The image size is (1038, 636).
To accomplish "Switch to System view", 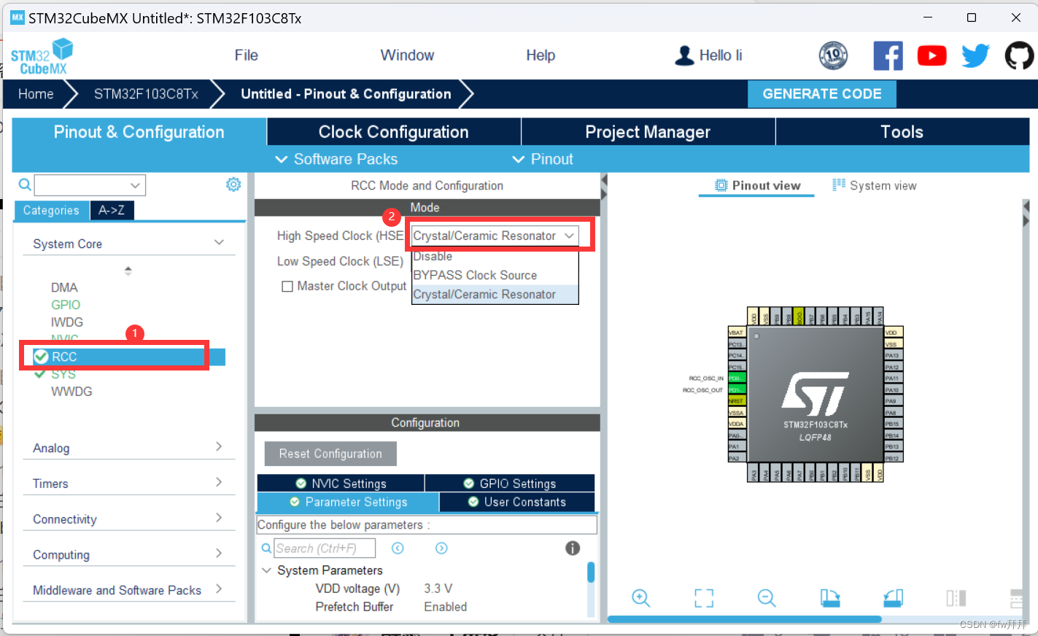I will tap(875, 185).
